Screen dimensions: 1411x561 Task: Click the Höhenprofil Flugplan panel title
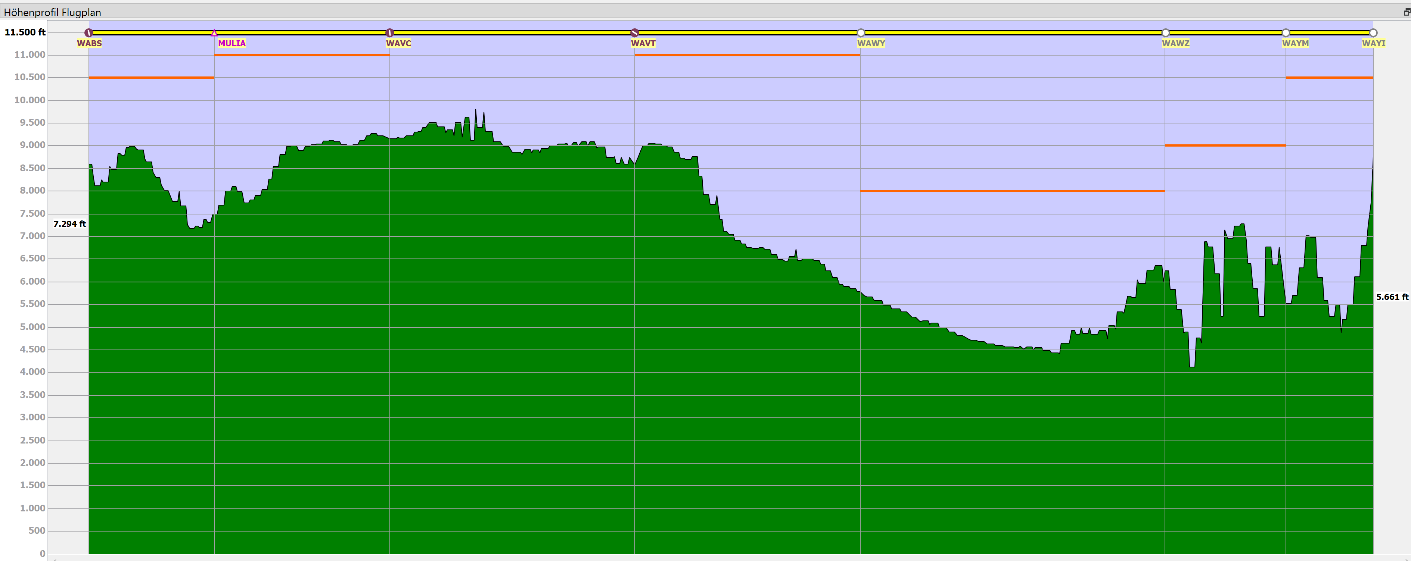pos(52,12)
